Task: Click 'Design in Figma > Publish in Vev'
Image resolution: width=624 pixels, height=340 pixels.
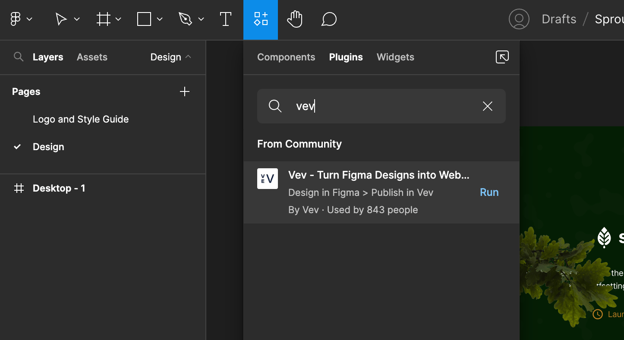Action: 361,192
